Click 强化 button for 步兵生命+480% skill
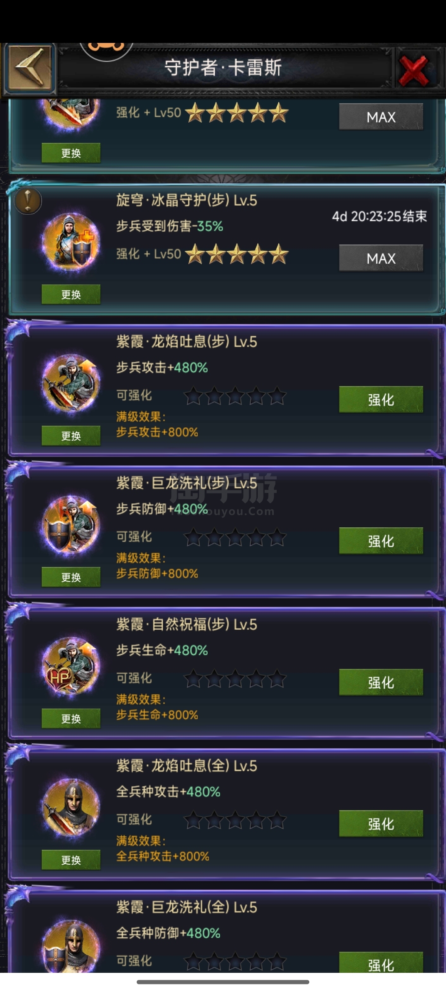 coord(381,682)
